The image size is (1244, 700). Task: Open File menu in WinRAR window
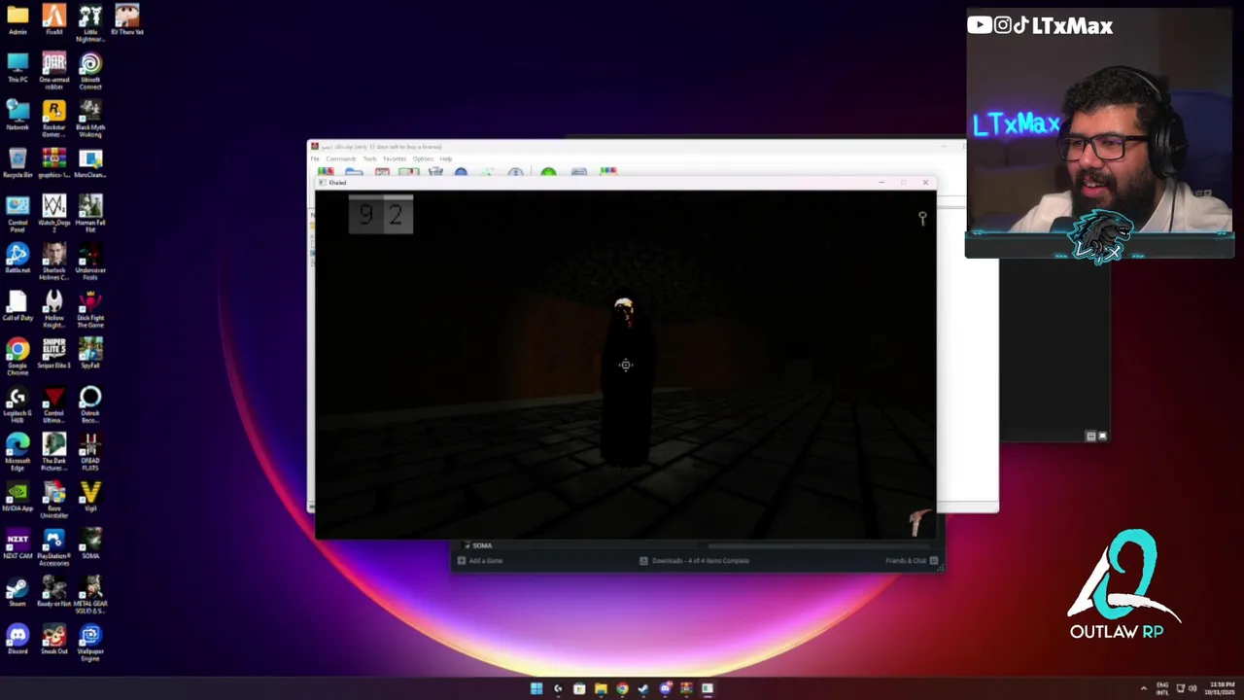pos(315,158)
